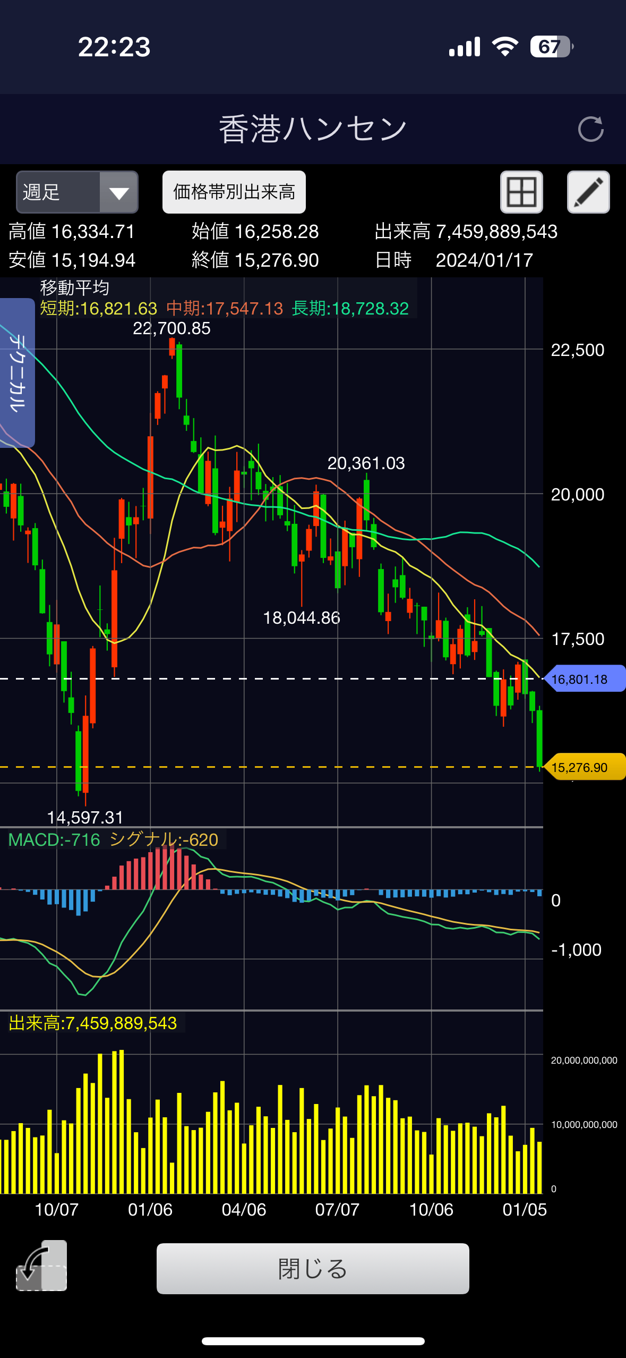Open the テクニカル side tab

17,373
